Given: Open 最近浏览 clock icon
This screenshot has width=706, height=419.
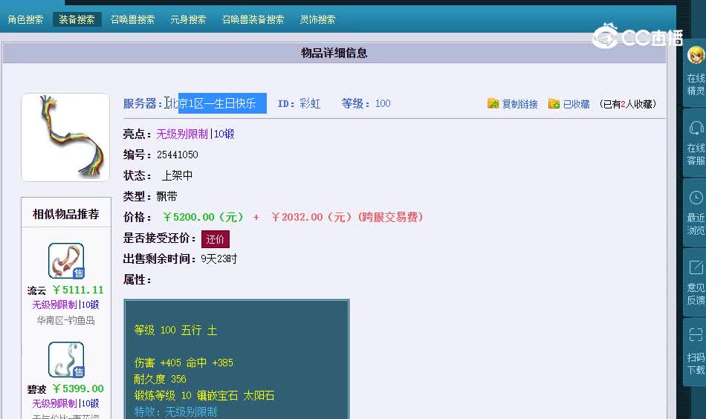Looking at the screenshot, I should click(696, 198).
